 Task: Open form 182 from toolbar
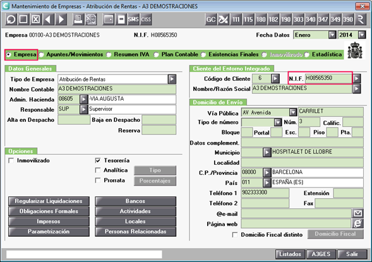[273, 19]
